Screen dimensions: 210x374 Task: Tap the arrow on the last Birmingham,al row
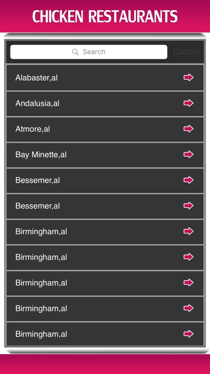(188, 334)
